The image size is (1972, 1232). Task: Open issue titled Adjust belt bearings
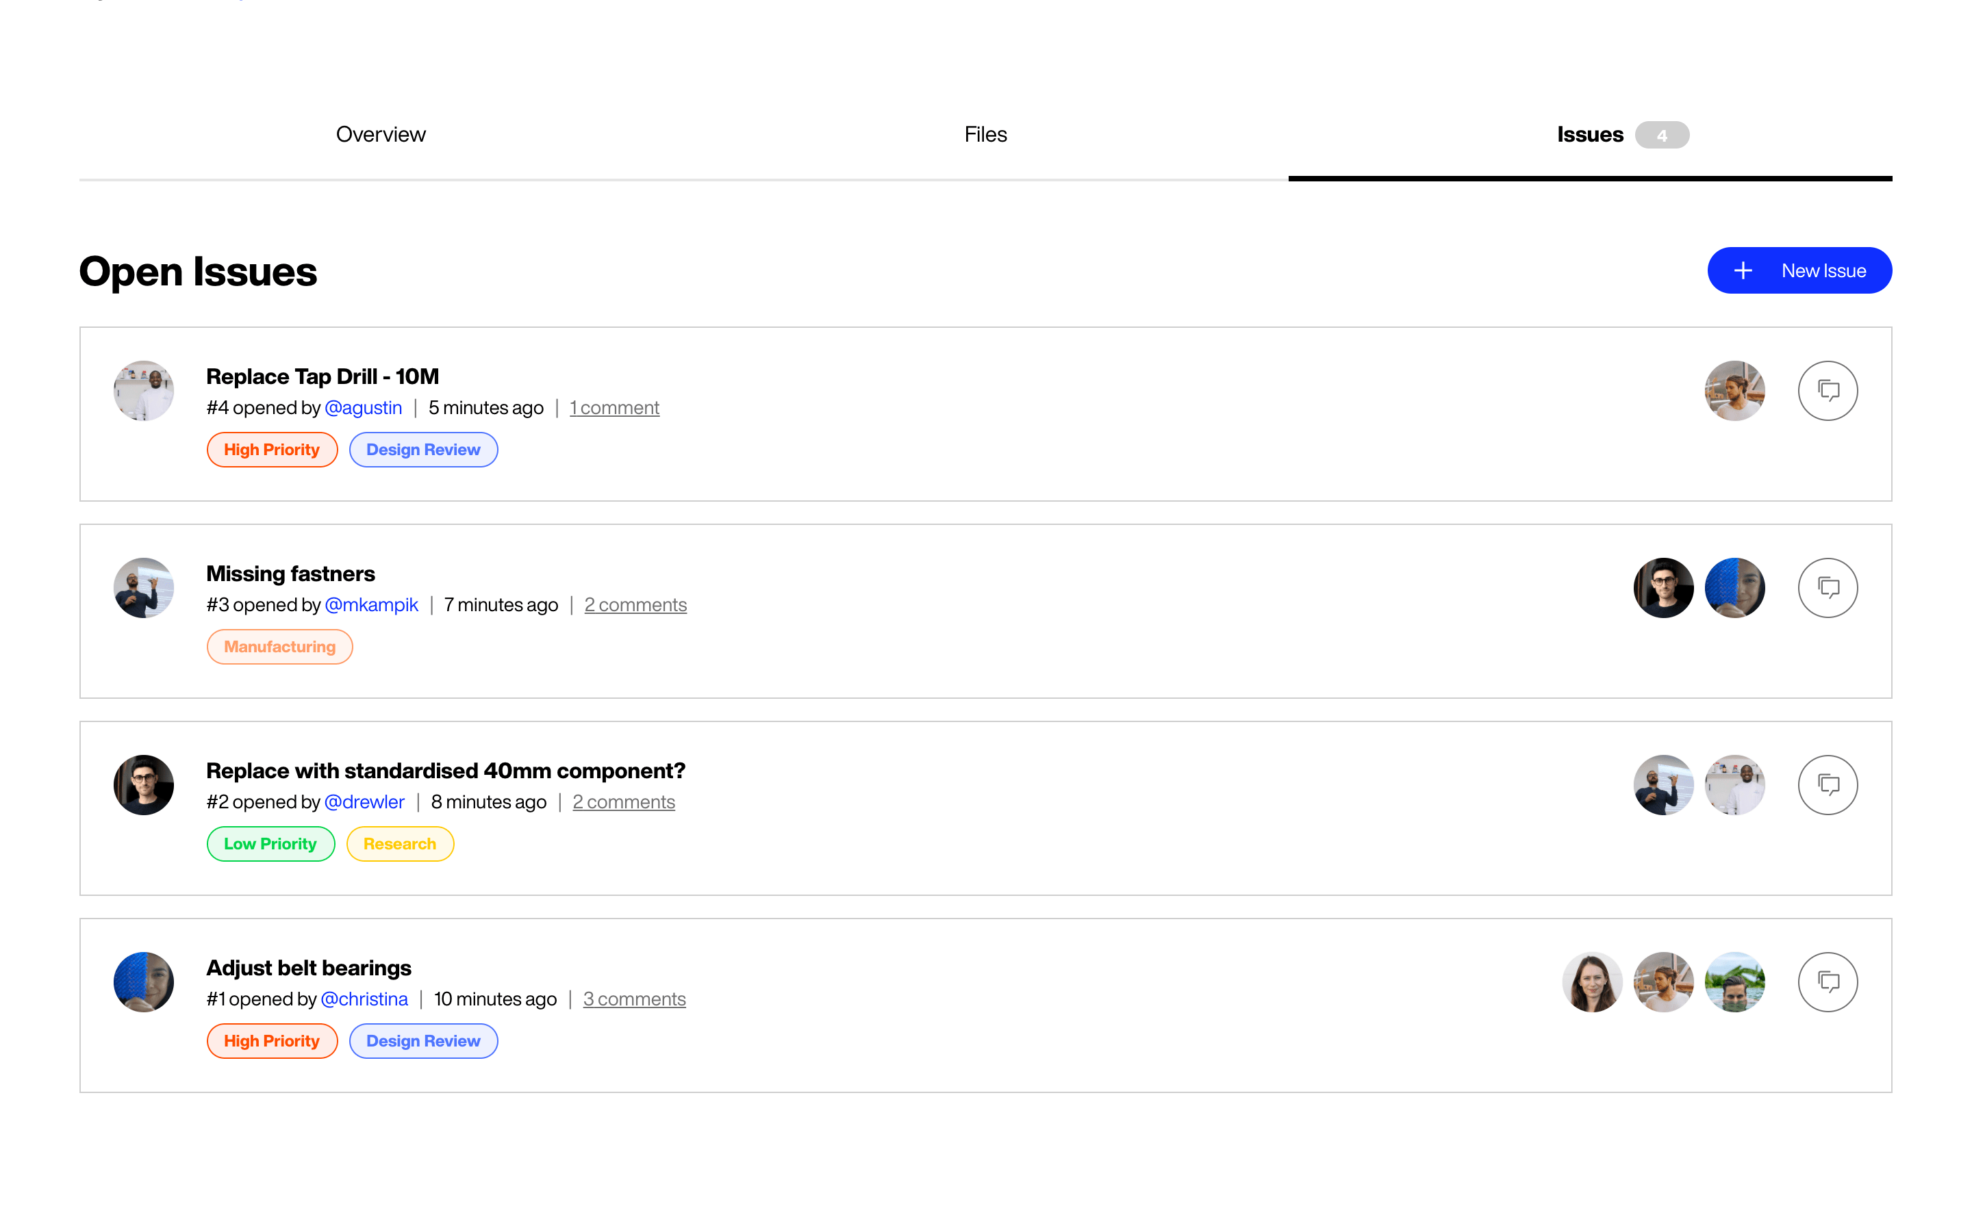pos(309,968)
